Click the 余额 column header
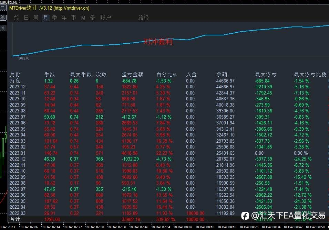Screen dimensions: 329x230 222,74
